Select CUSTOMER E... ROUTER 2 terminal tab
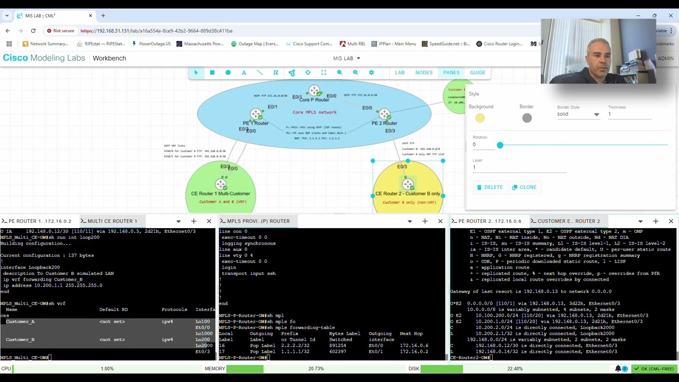The width and height of the screenshot is (679, 382). [x=569, y=221]
